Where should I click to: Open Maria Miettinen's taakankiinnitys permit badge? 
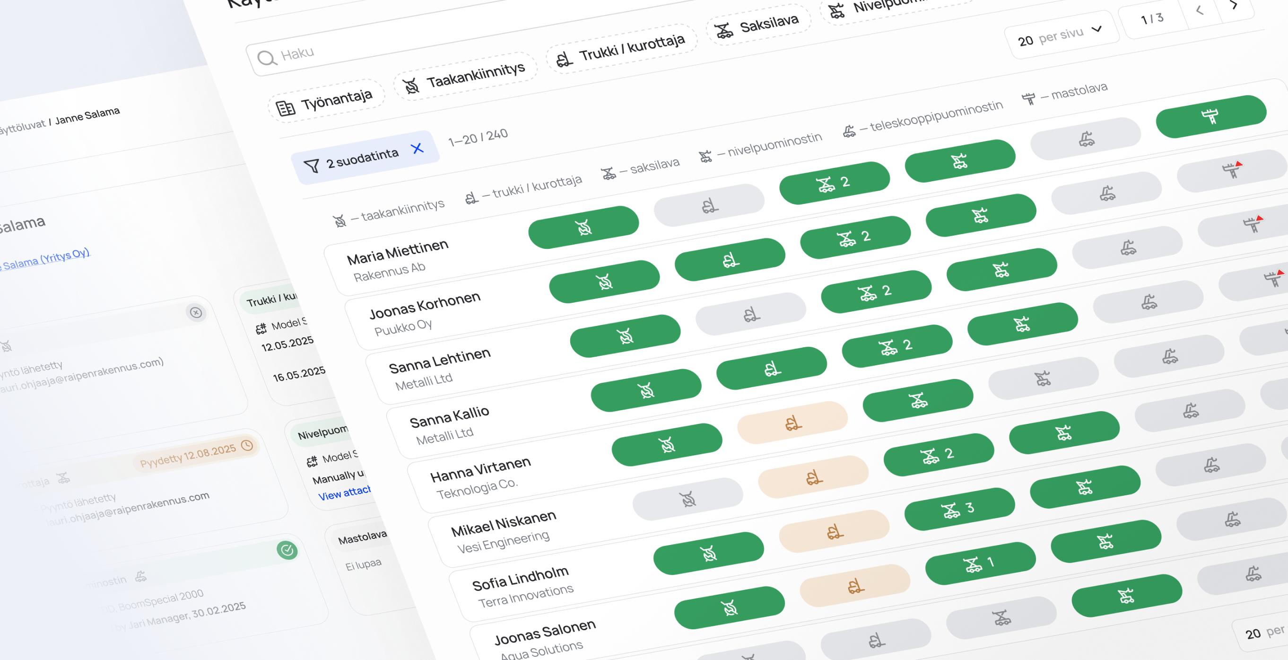pos(583,227)
